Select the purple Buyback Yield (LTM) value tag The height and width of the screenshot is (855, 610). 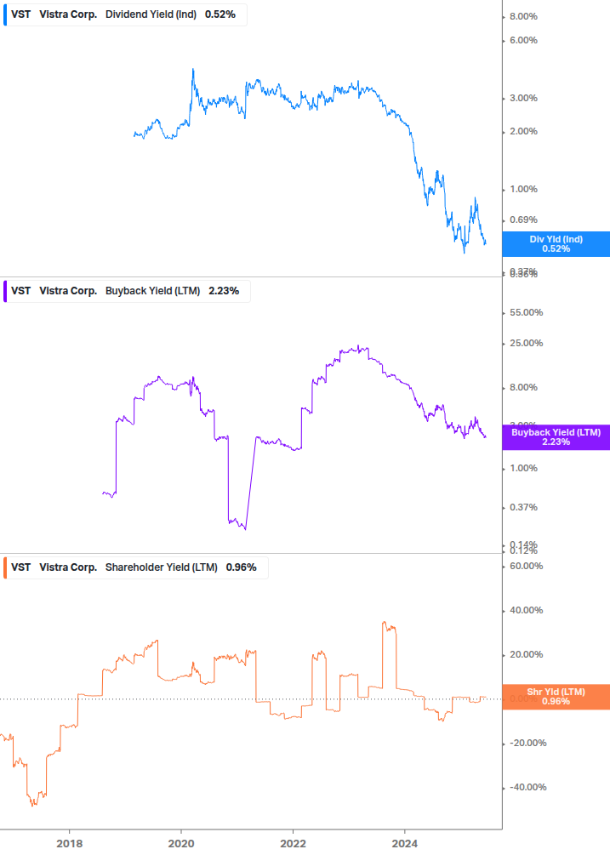[556, 437]
